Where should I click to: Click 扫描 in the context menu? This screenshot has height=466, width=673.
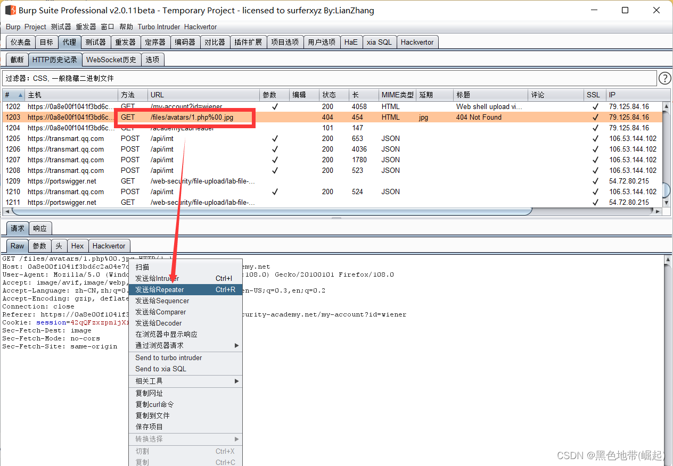(185, 267)
